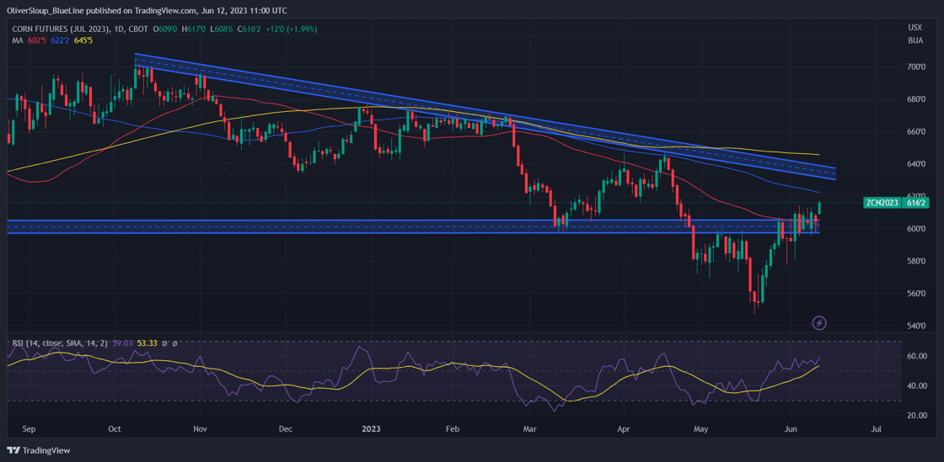Image resolution: width=944 pixels, height=462 pixels.
Task: Click the 640'0 price axis label
Action: click(x=915, y=164)
